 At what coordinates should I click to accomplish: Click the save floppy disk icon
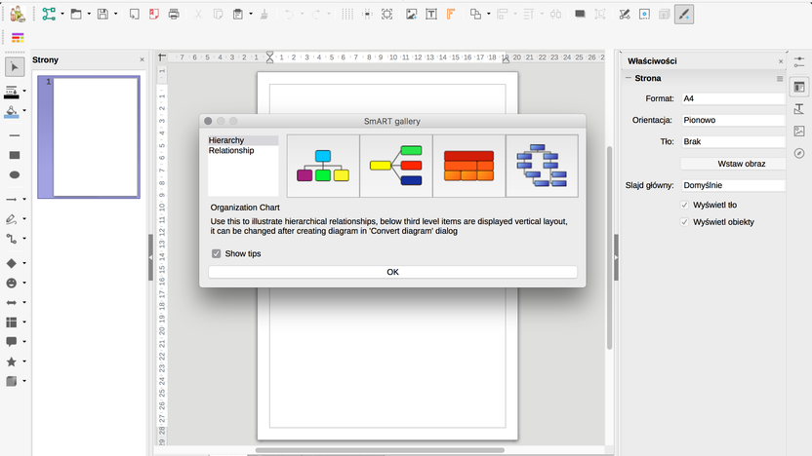(103, 14)
